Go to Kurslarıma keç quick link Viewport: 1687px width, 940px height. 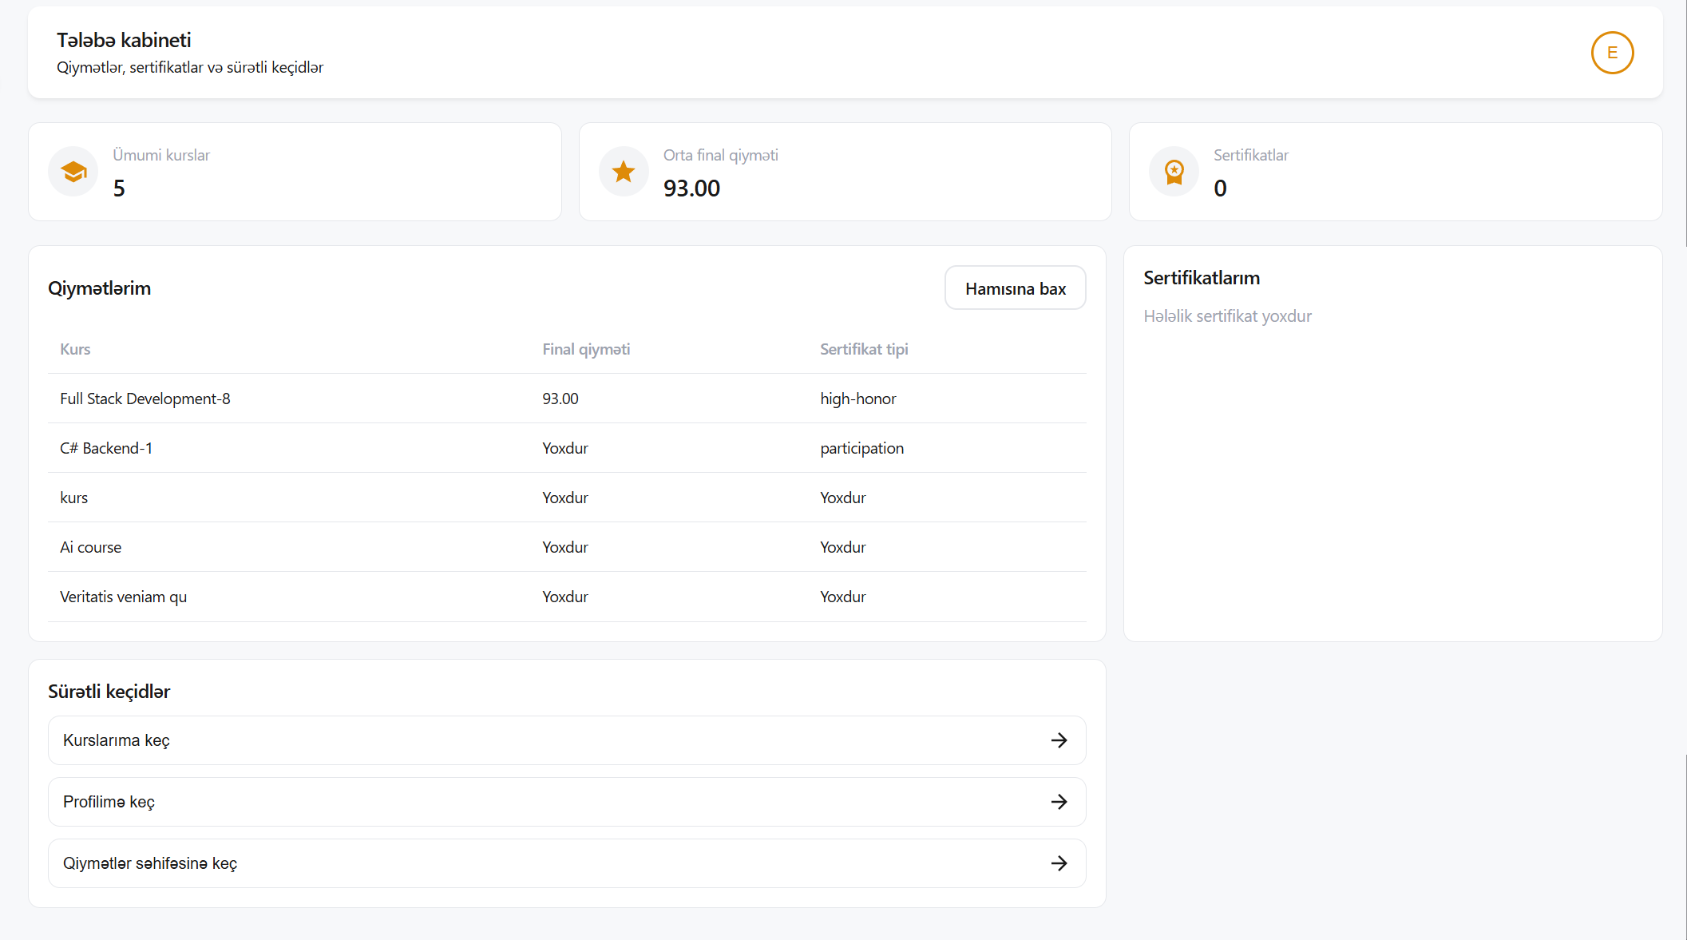[117, 740]
